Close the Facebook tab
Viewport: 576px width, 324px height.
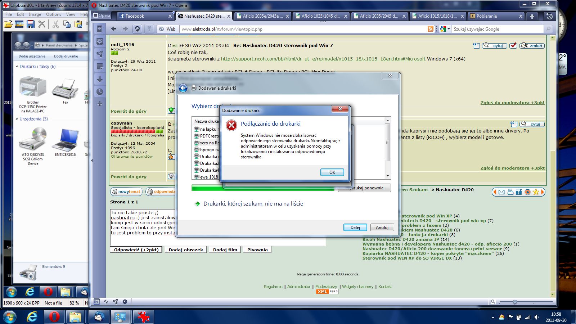[170, 16]
